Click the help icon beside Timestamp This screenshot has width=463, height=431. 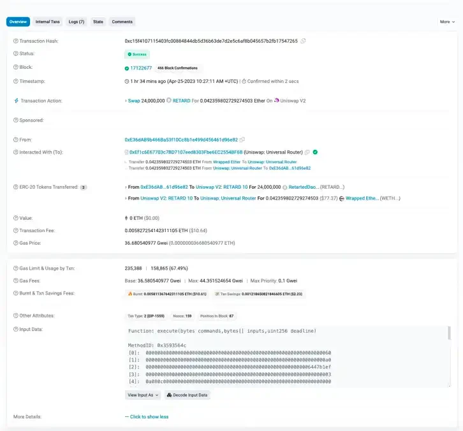[x=16, y=81]
